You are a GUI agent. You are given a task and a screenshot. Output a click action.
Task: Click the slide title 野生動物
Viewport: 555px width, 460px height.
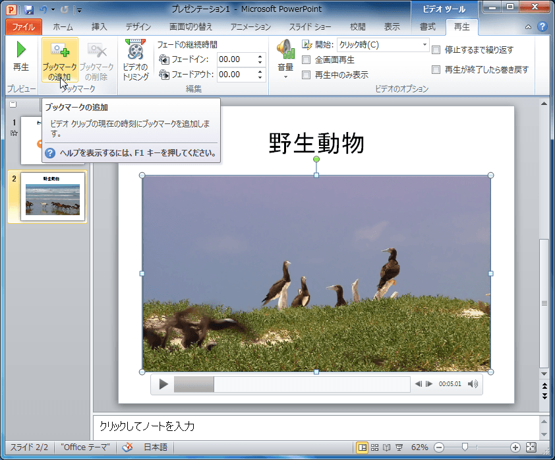coord(316,143)
